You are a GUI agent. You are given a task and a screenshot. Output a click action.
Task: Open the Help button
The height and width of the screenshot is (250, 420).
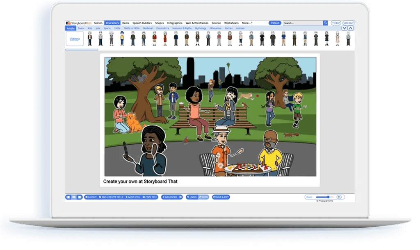coord(336,23)
